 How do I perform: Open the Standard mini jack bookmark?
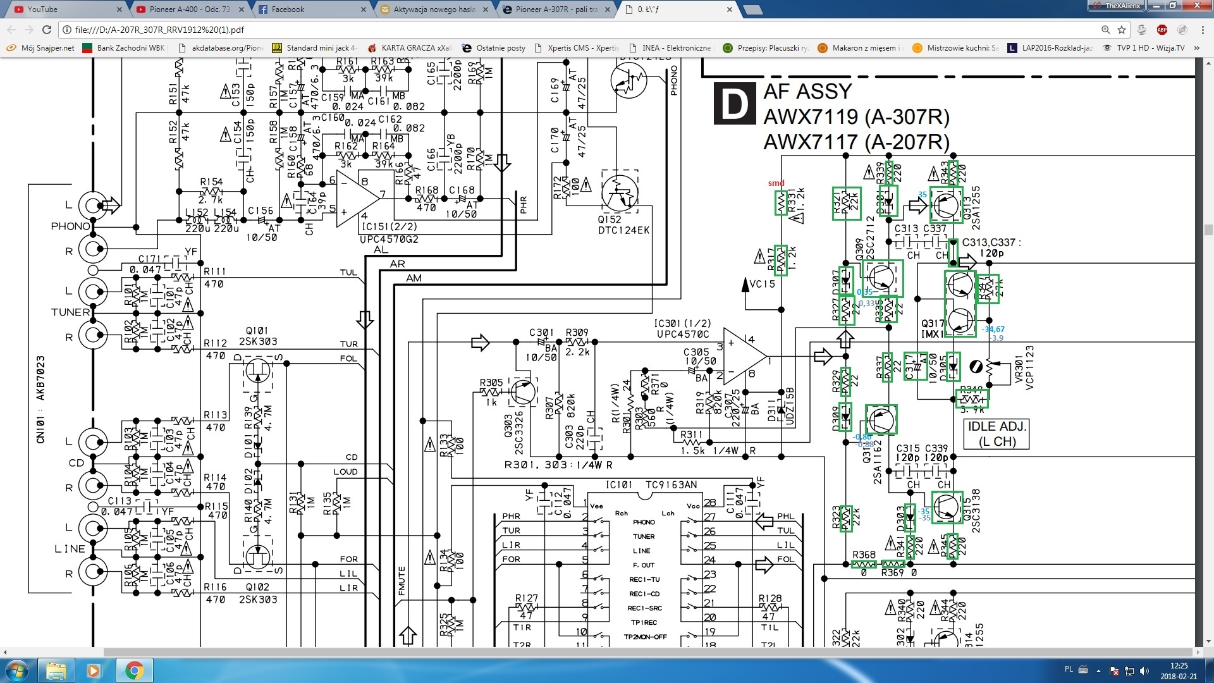(314, 47)
